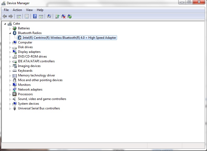The width and height of the screenshot is (207, 151).
Task: Expand the Disk drives category
Action: (10, 47)
